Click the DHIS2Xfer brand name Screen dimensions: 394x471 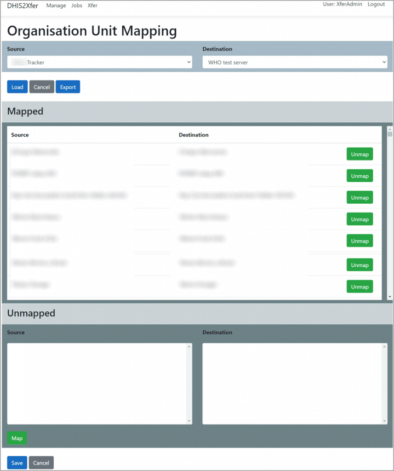22,6
